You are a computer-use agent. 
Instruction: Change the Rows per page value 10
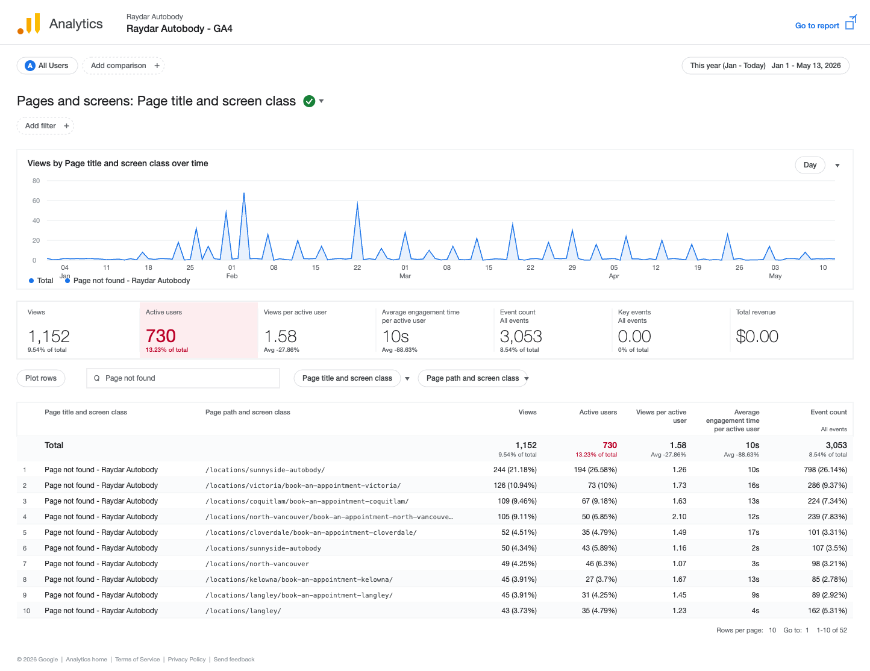[x=772, y=630]
